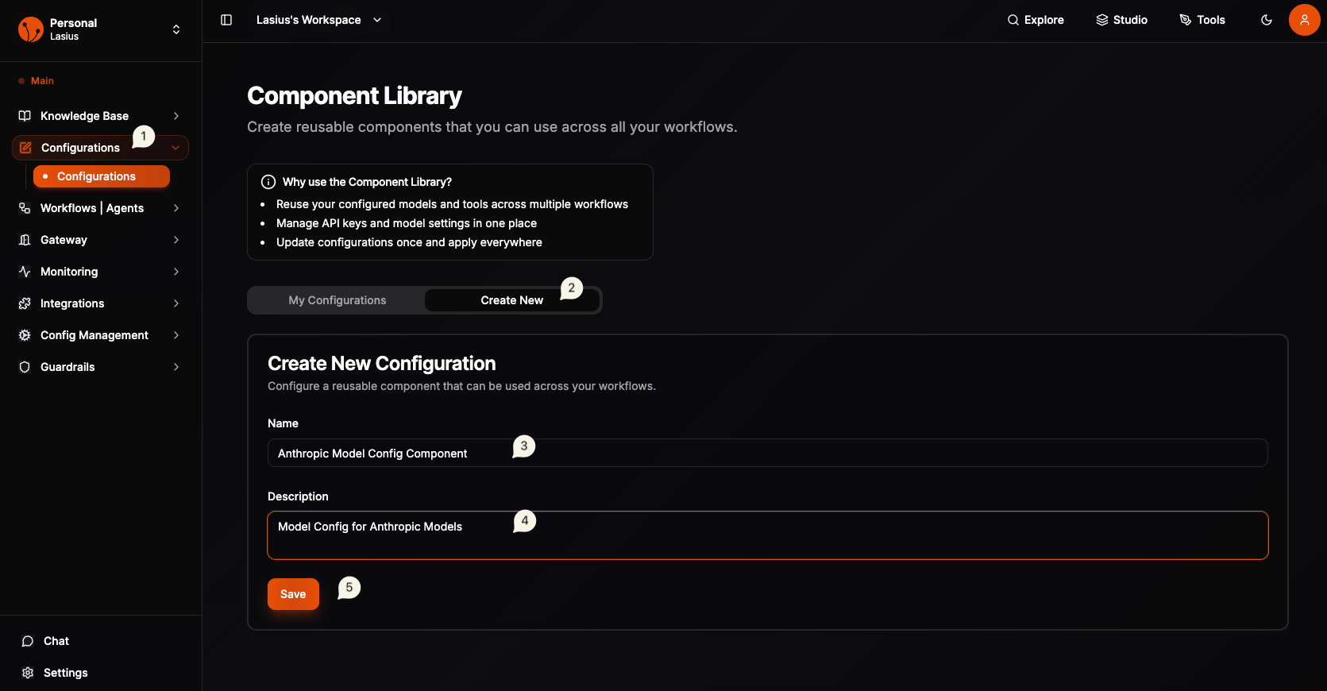Click the Monitoring activity icon

25,272
